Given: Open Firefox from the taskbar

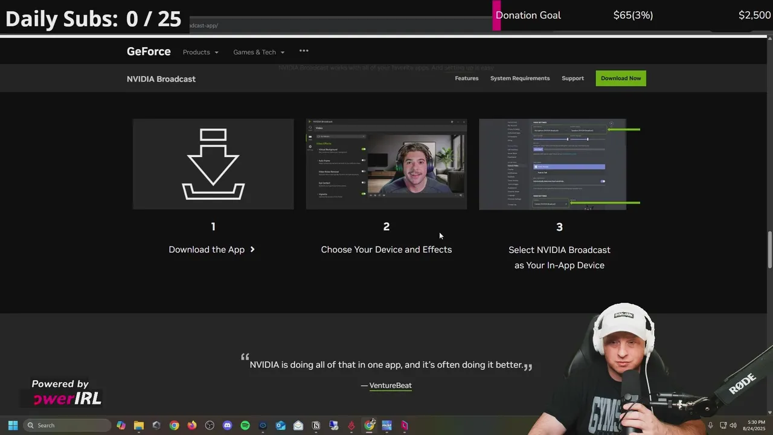Looking at the screenshot, I should pyautogui.click(x=192, y=425).
